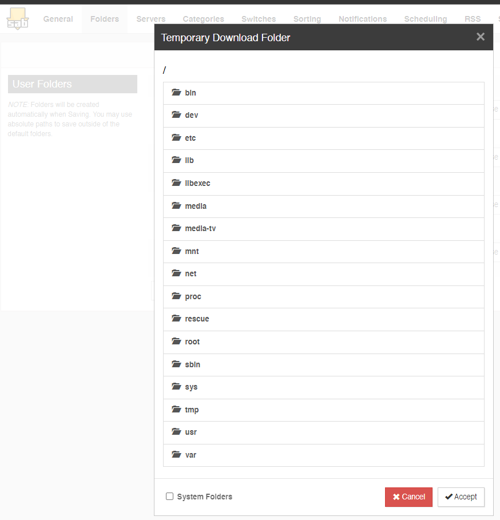Click the folder icon for libexec
The width and height of the screenshot is (500, 520).
pyautogui.click(x=176, y=182)
